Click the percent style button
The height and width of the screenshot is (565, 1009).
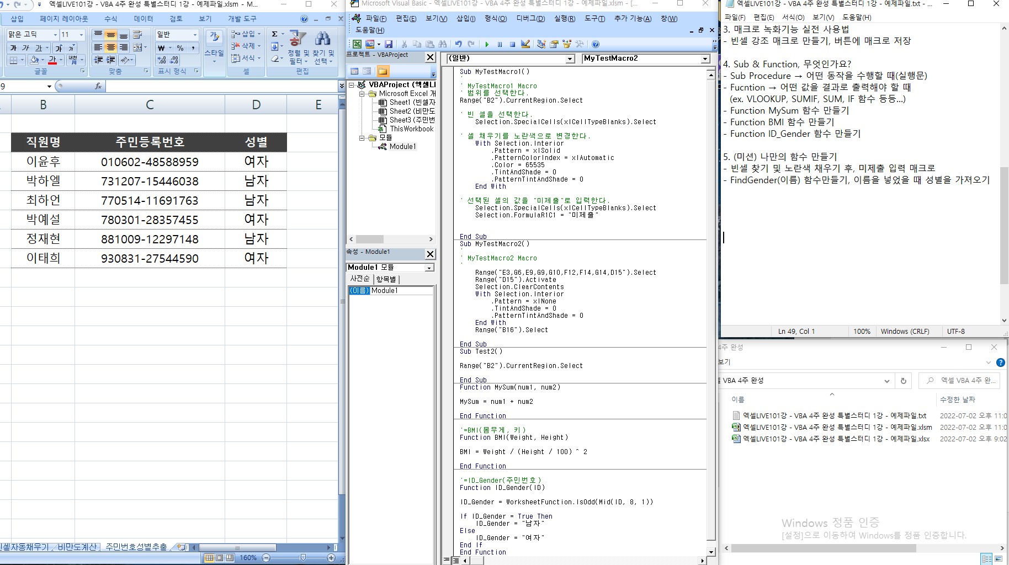[x=180, y=48]
